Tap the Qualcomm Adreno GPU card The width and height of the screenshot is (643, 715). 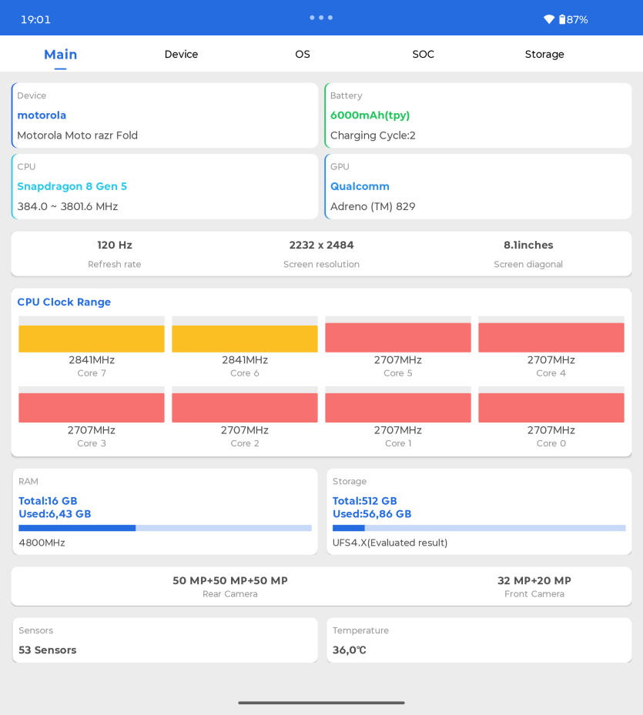[x=478, y=186]
